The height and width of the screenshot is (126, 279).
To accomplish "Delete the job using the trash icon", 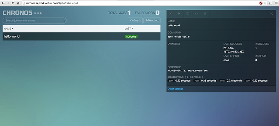I will [x=205, y=14].
